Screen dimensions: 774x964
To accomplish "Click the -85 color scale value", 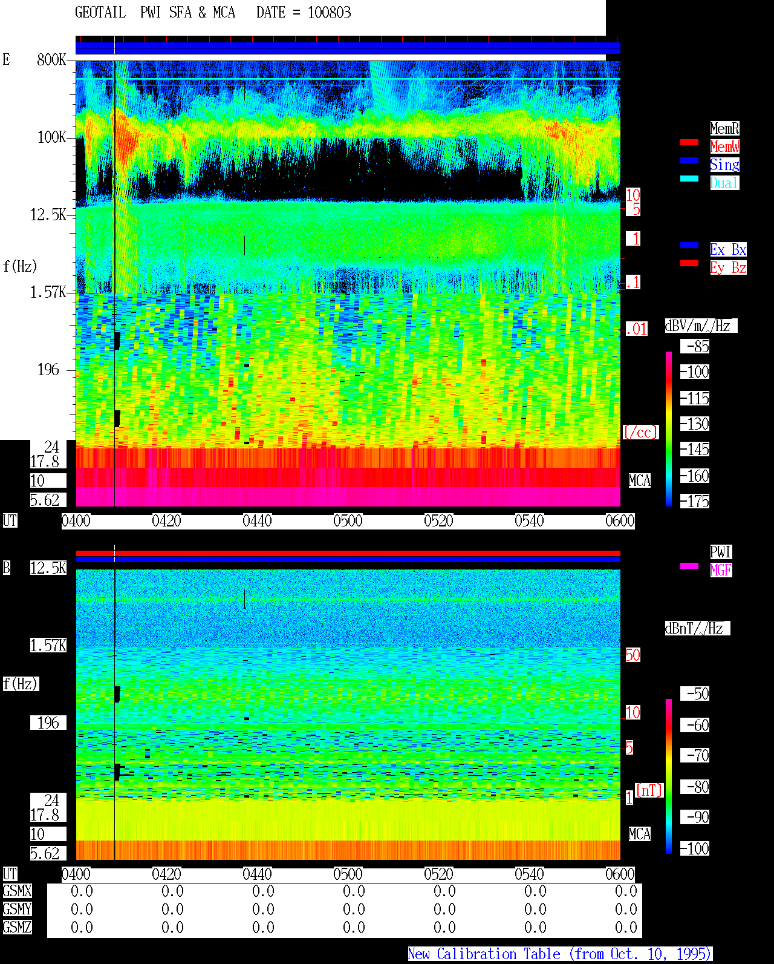I will point(695,347).
